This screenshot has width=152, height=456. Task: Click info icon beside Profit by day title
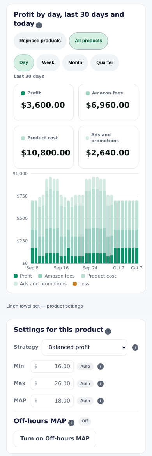(x=39, y=25)
